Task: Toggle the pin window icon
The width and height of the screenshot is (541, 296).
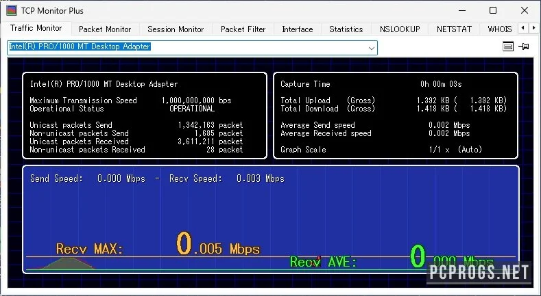Action: 524,46
